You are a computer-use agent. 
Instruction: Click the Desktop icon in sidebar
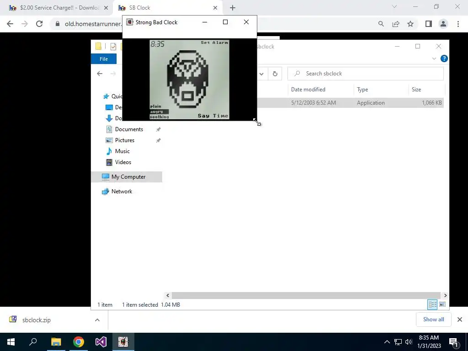(x=109, y=107)
